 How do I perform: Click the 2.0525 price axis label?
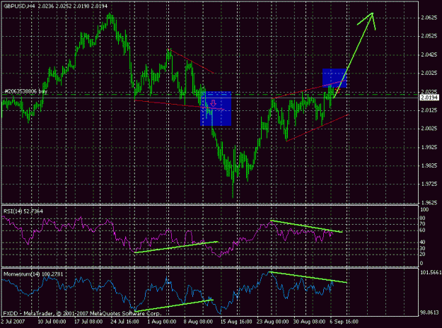click(x=429, y=36)
